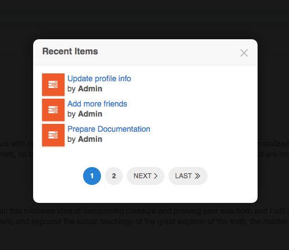Click the orange icon beside Add more friends

point(53,110)
